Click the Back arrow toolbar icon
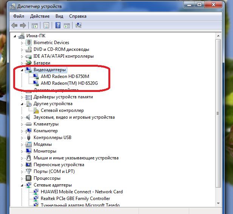The image size is (233, 214). 15,25
